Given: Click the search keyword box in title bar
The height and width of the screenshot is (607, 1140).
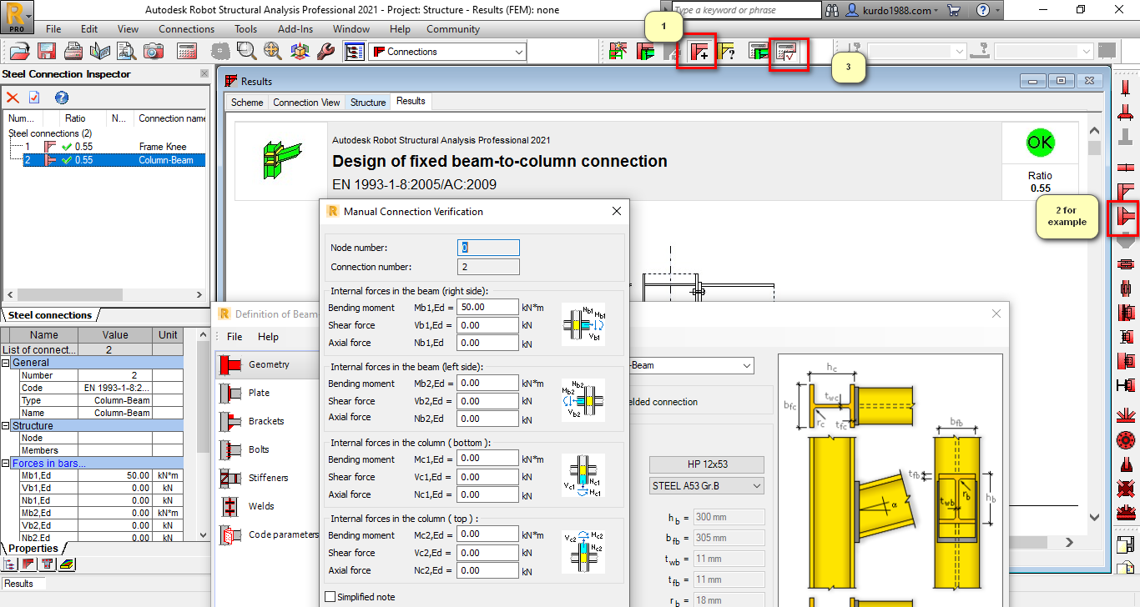Looking at the screenshot, I should coord(747,10).
